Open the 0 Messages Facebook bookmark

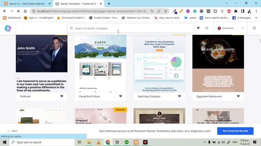[241, 18]
